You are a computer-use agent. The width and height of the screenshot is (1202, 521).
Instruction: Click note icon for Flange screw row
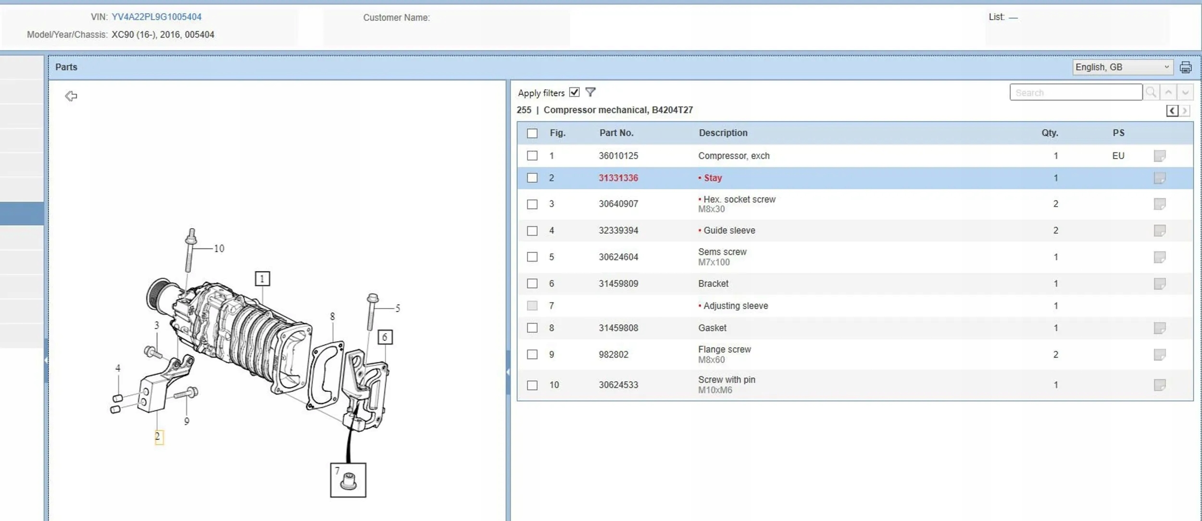(1159, 355)
